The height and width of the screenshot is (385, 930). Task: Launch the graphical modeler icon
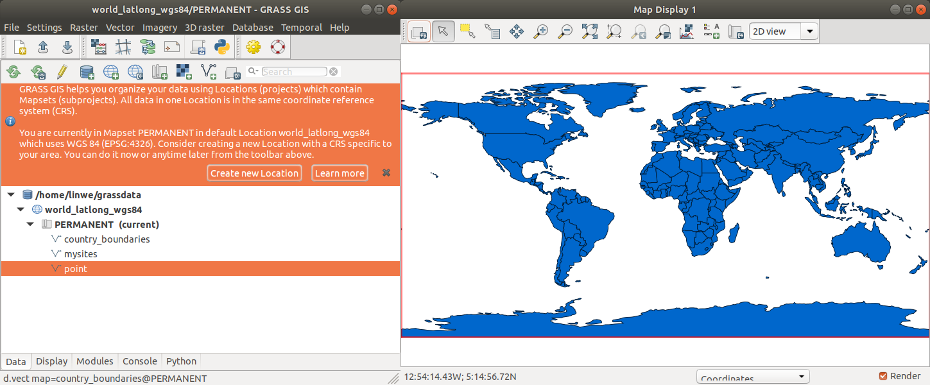click(x=148, y=47)
